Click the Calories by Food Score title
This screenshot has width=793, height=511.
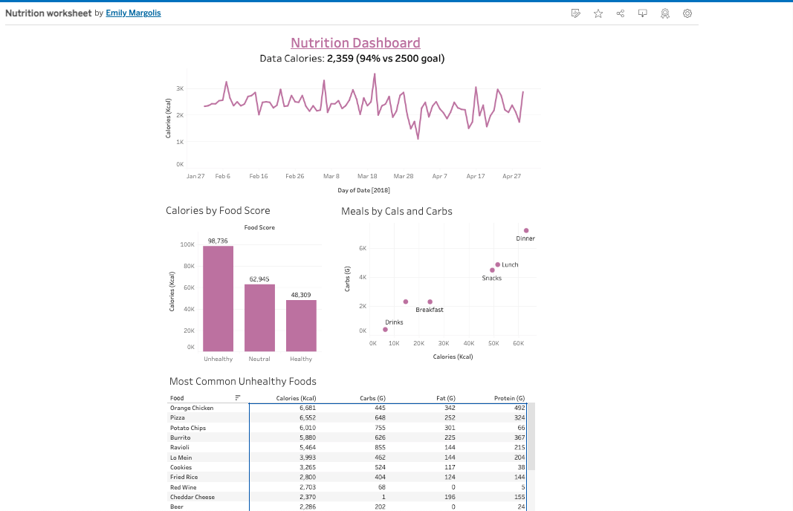(218, 211)
